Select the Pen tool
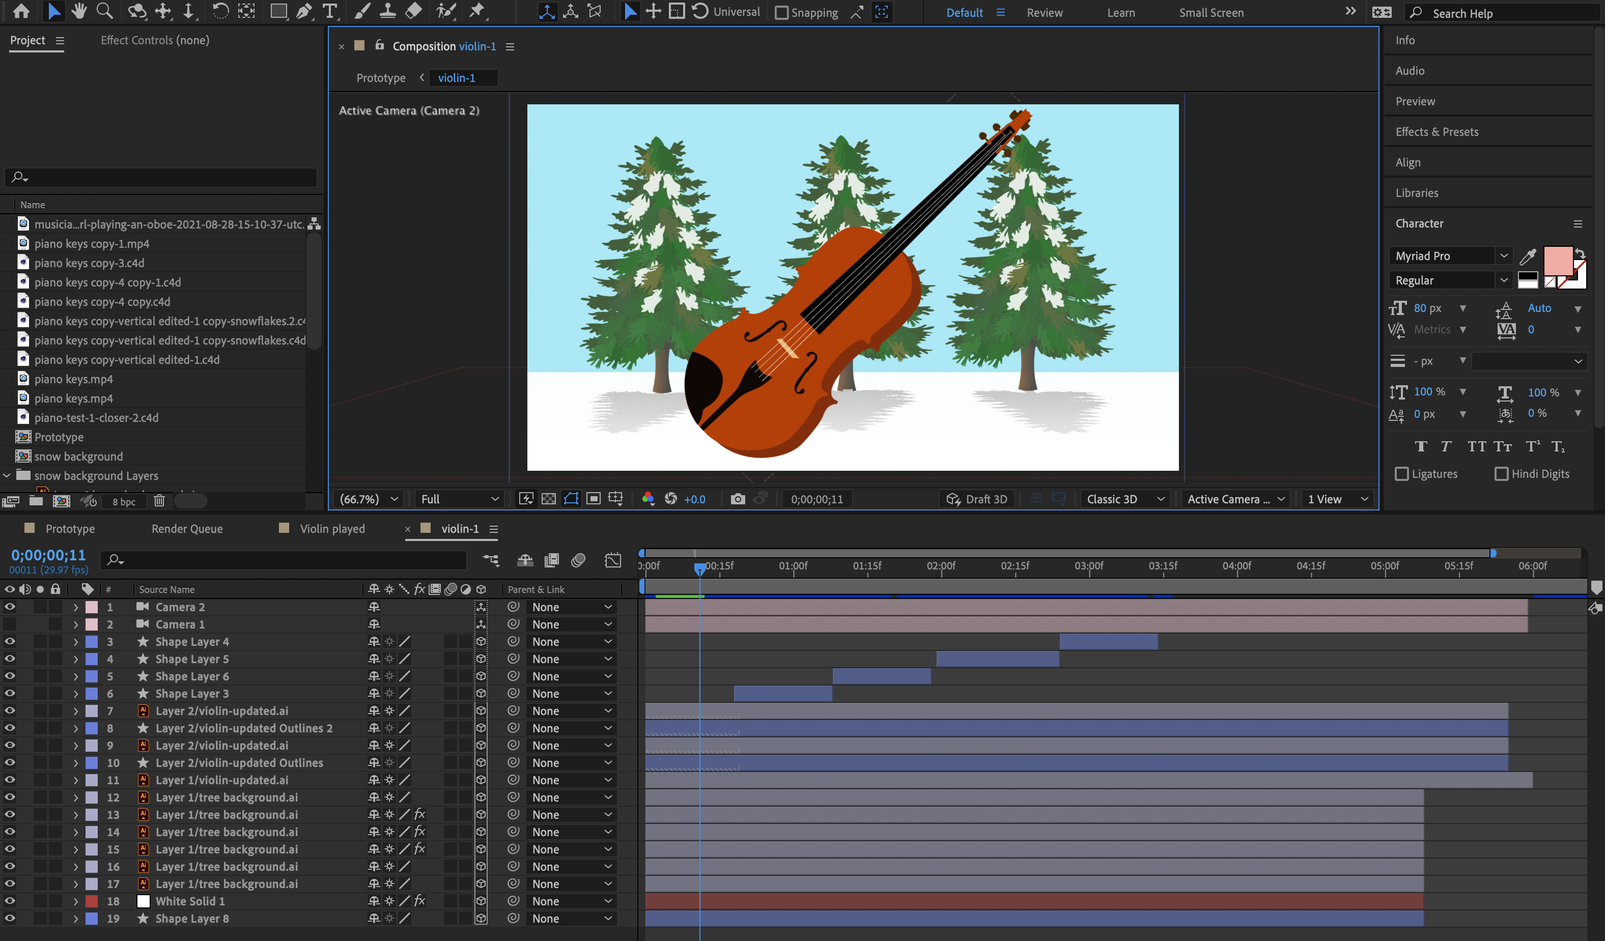1605x941 pixels. [x=304, y=12]
